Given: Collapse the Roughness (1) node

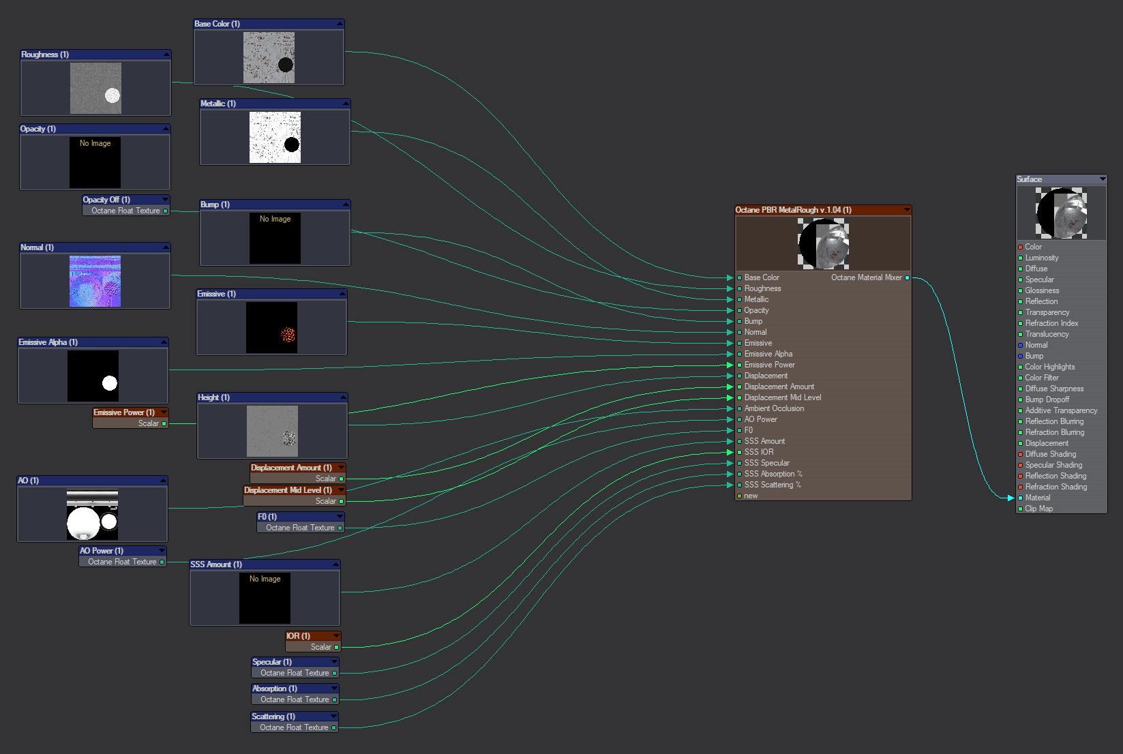Looking at the screenshot, I should pyautogui.click(x=166, y=55).
